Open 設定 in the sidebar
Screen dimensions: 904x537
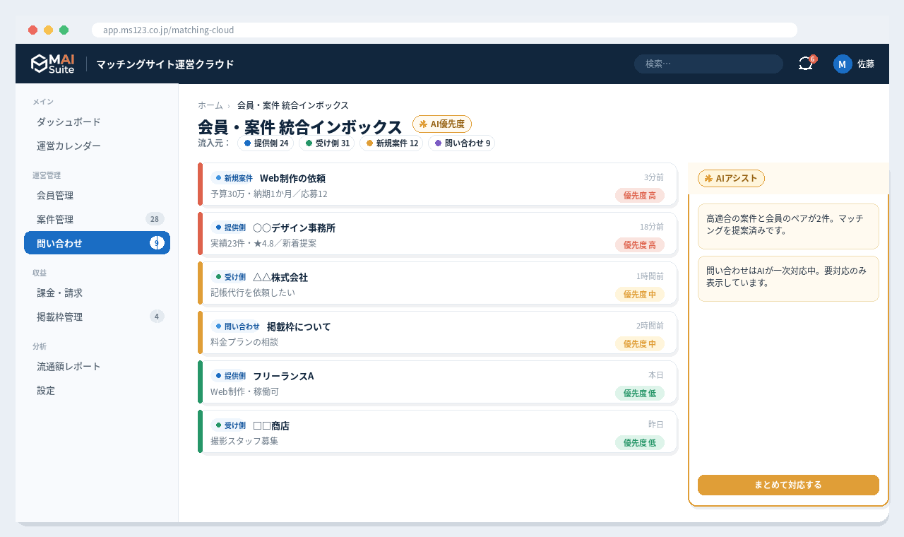(97, 390)
